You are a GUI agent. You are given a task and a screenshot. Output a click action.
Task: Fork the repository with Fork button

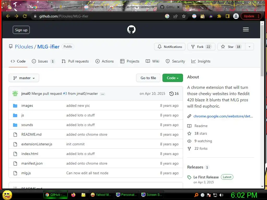coord(202,47)
